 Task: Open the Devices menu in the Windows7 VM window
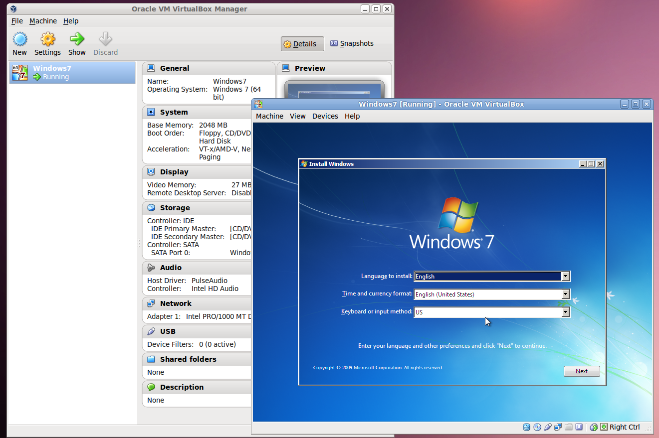tap(325, 116)
